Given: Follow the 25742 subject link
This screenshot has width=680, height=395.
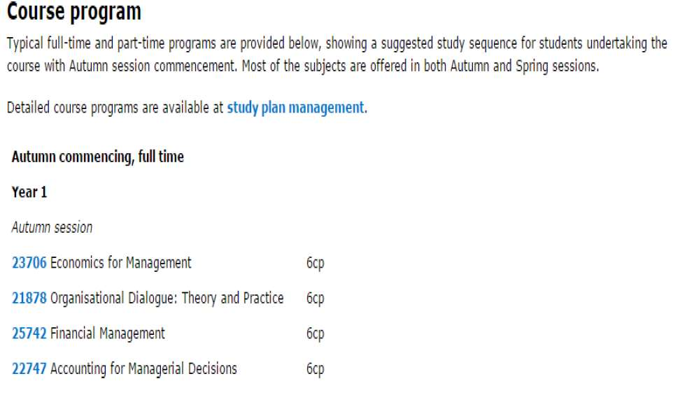Looking at the screenshot, I should point(29,333).
